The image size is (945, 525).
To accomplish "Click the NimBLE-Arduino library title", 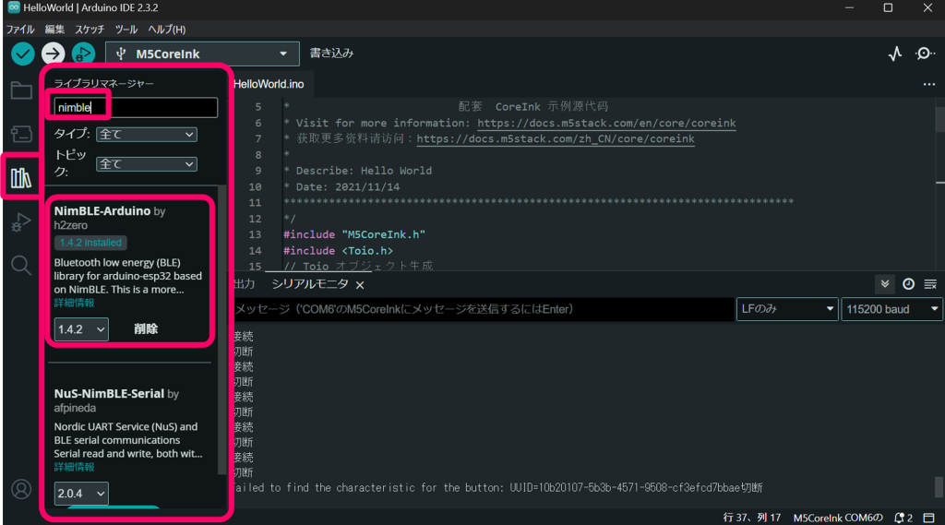I will (x=102, y=211).
